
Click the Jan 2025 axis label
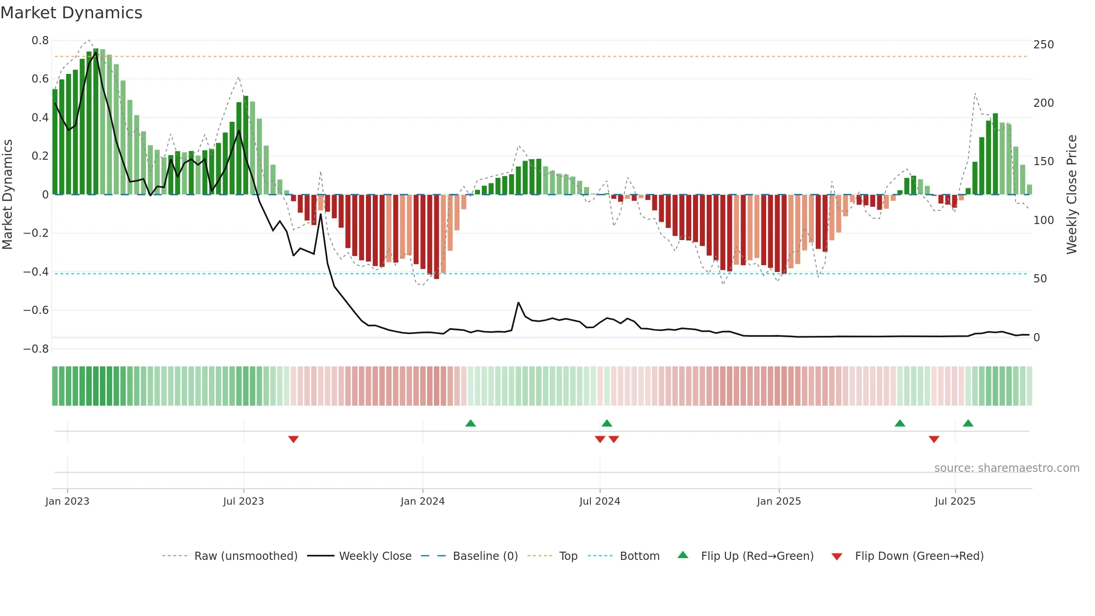779,501
